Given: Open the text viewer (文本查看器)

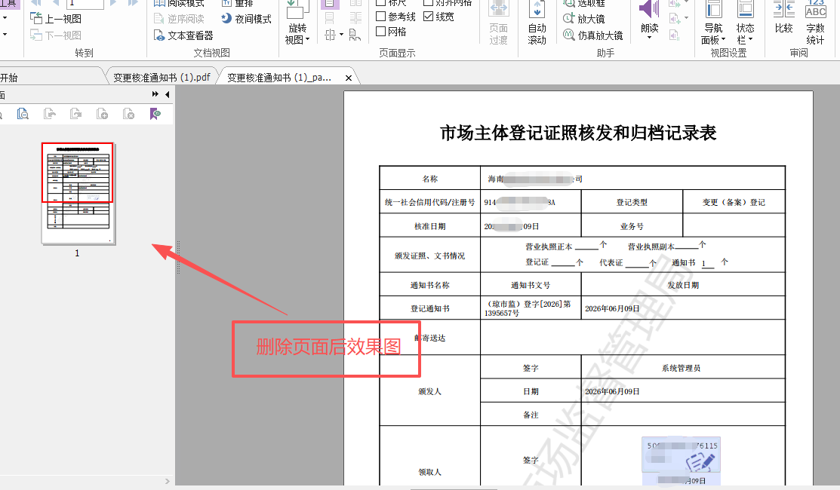Looking at the screenshot, I should tap(183, 35).
